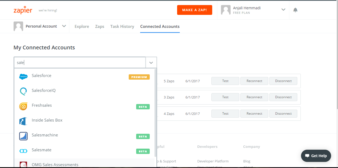Click Anjali Hemmadi's profile avatar
The height and width of the screenshot is (168, 338).
pyautogui.click(x=226, y=10)
